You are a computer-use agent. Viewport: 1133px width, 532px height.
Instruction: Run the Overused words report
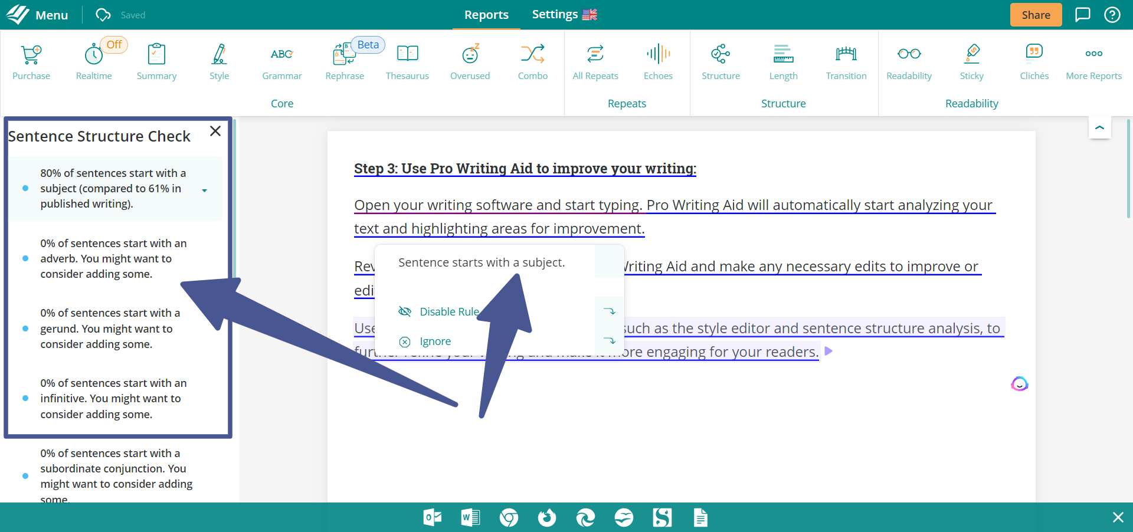[x=470, y=62]
